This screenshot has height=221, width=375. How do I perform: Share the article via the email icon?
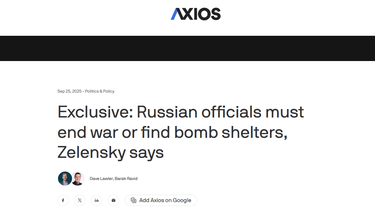[x=113, y=200]
